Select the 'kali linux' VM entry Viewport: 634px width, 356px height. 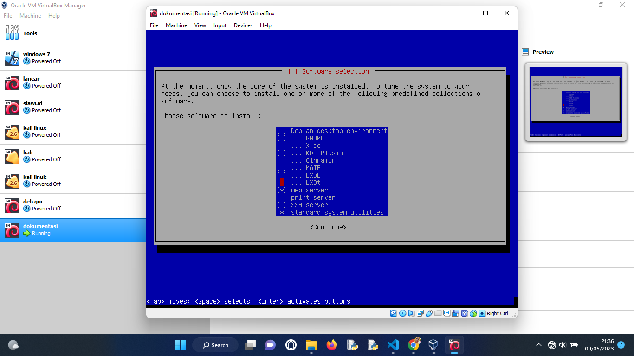pyautogui.click(x=73, y=132)
